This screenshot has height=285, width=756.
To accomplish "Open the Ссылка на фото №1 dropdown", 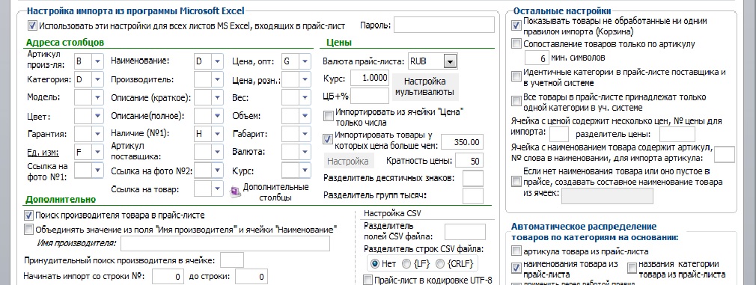I will [x=98, y=171].
